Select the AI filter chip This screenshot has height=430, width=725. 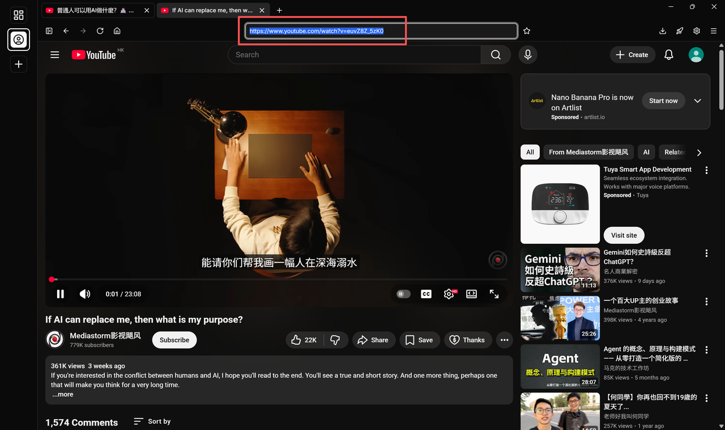pos(646,152)
